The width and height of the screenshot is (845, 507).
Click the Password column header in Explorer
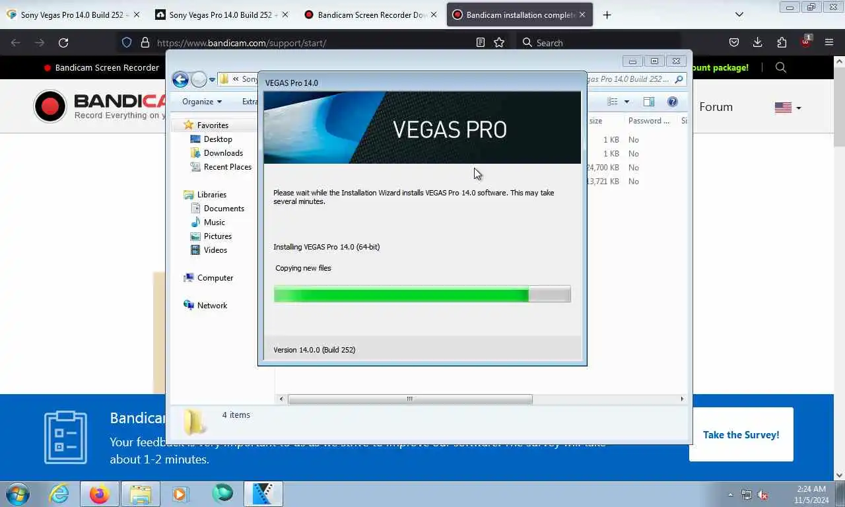(x=650, y=121)
